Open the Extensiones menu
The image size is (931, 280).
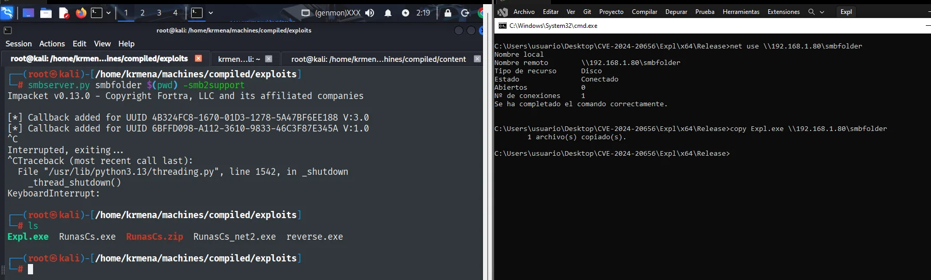click(784, 12)
